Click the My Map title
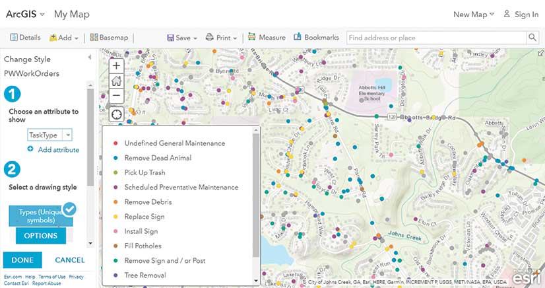 [72, 15]
